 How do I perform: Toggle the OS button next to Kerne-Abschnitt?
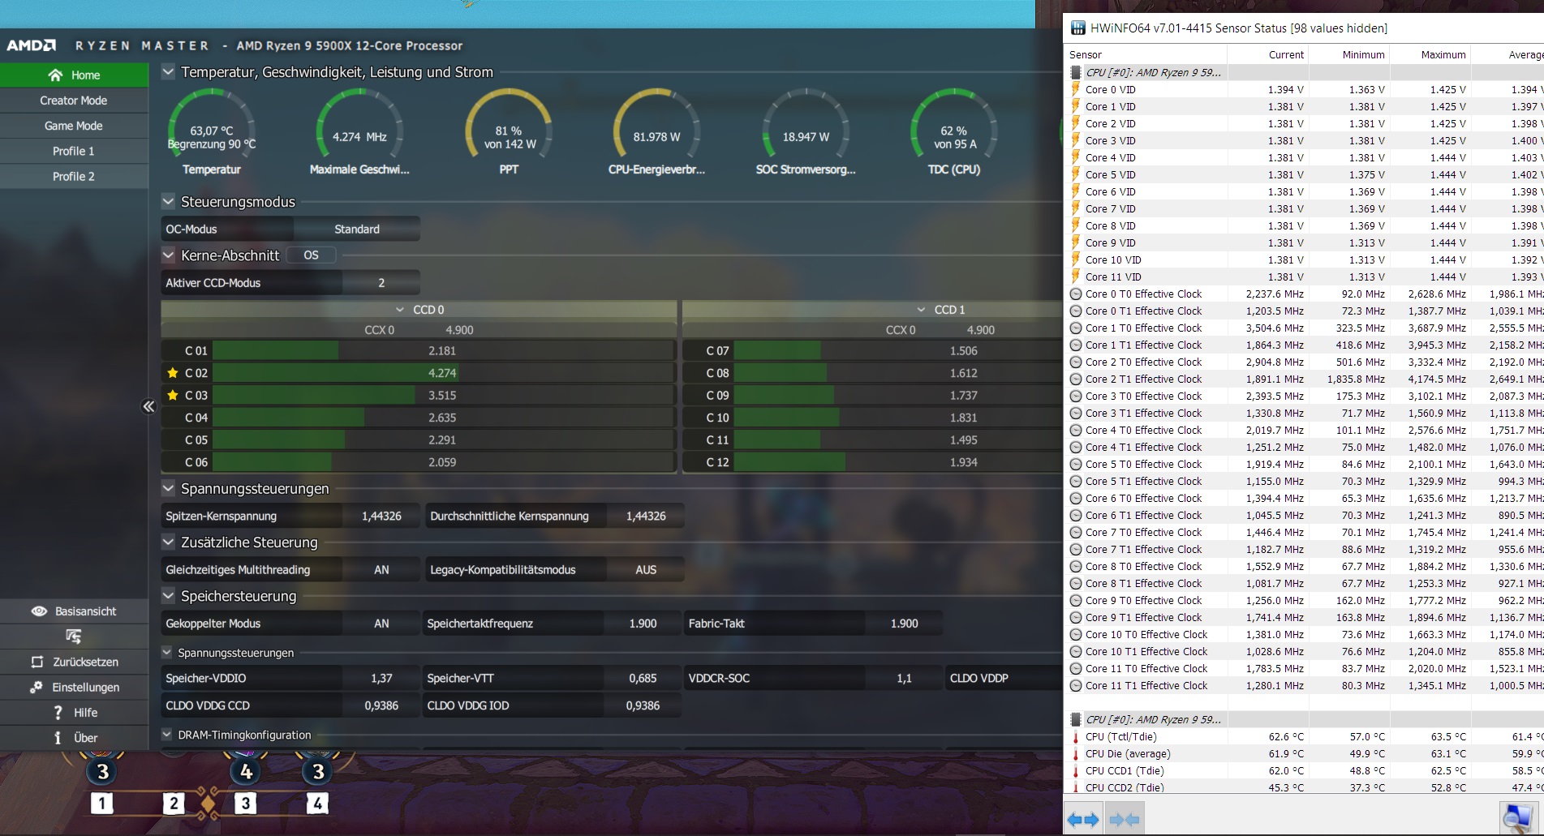(311, 255)
